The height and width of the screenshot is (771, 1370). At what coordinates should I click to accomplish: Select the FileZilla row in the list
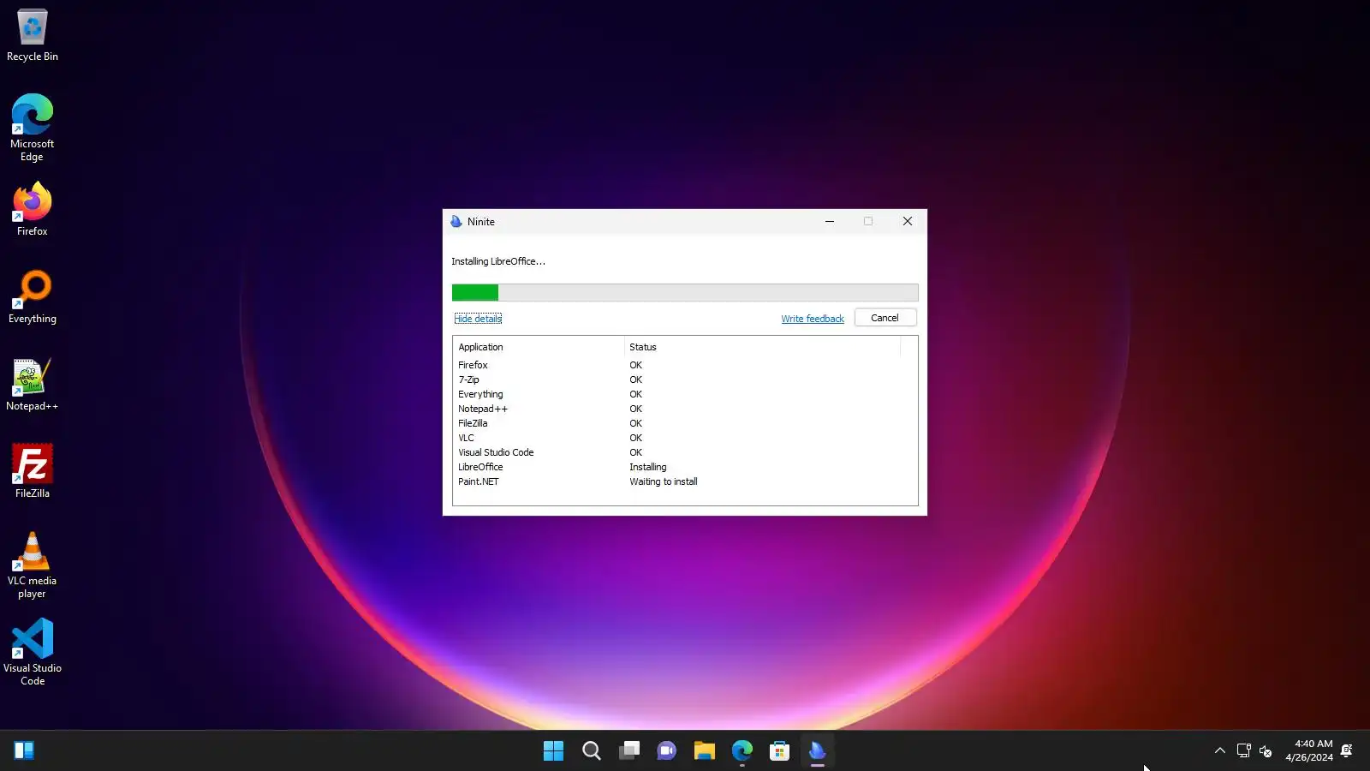pyautogui.click(x=685, y=423)
